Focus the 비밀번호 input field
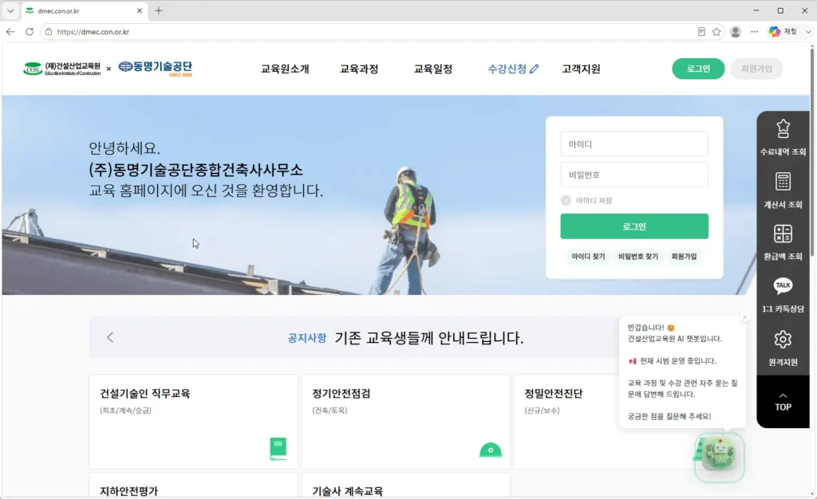Image resolution: width=817 pixels, height=499 pixels. pyautogui.click(x=634, y=175)
